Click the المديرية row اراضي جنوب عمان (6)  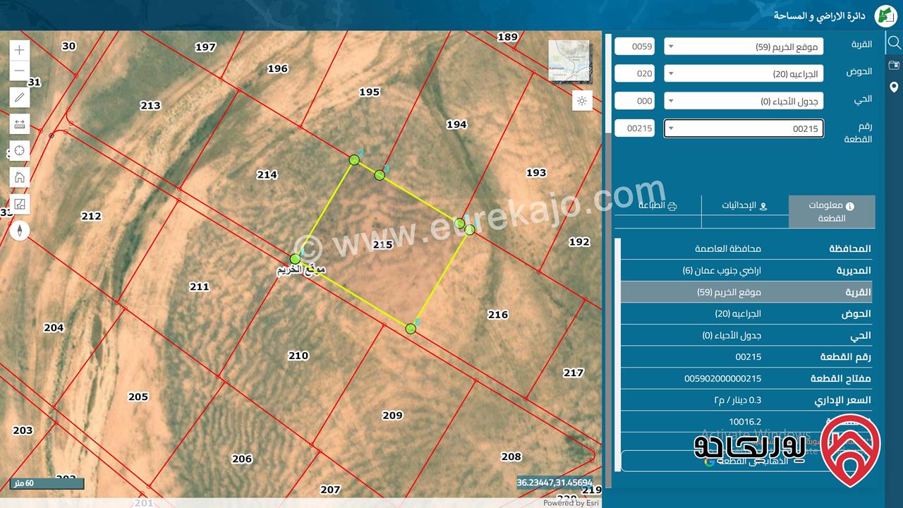coord(722,270)
